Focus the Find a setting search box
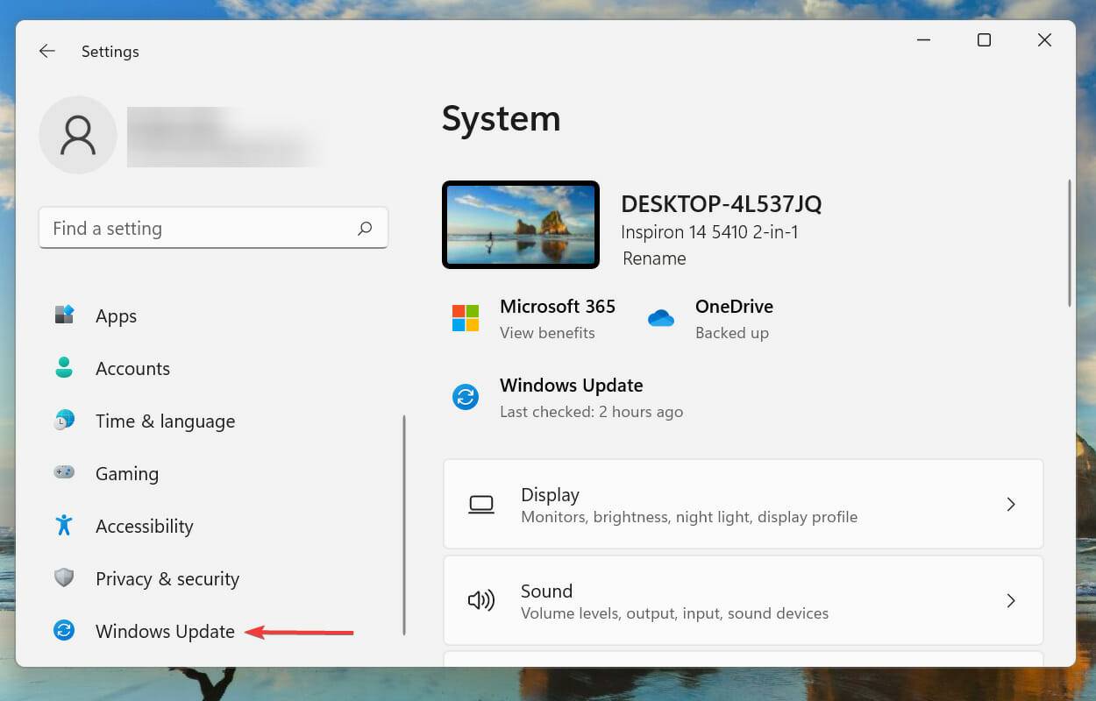The image size is (1096, 701). coord(213,229)
